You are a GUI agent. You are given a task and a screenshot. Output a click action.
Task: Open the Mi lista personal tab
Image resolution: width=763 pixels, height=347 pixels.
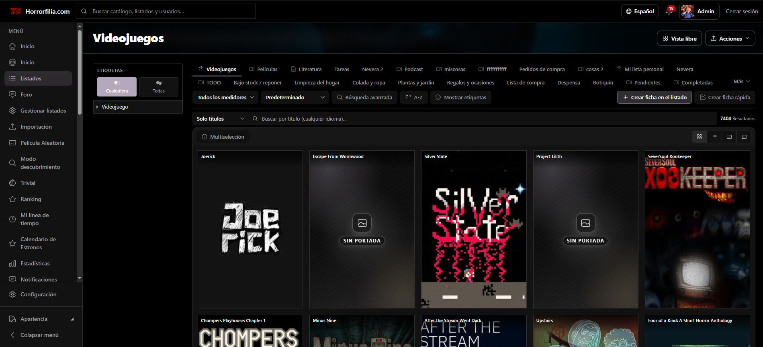(x=640, y=69)
